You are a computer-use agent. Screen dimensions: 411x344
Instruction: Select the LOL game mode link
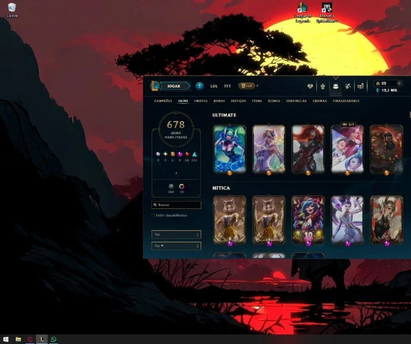click(214, 86)
